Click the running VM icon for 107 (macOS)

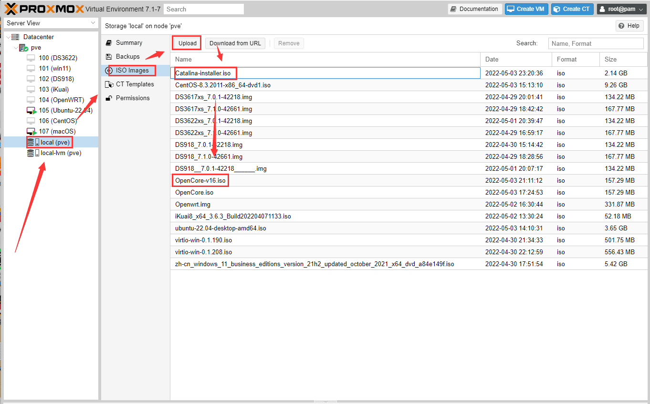[x=31, y=131]
